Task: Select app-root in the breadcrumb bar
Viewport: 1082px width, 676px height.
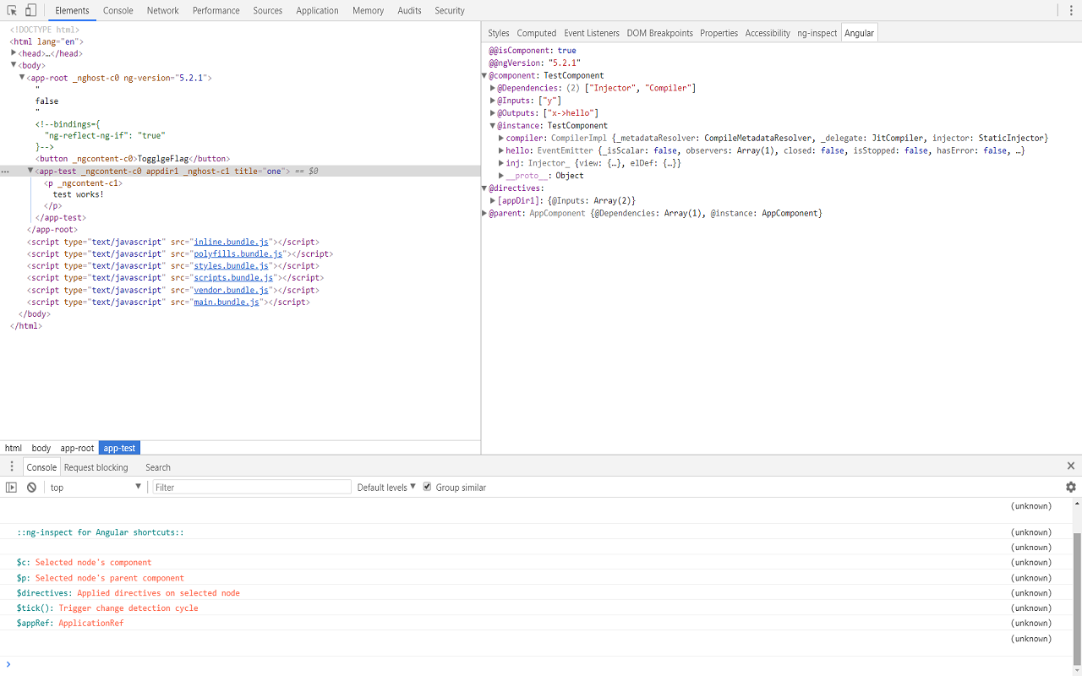Action: pyautogui.click(x=77, y=448)
